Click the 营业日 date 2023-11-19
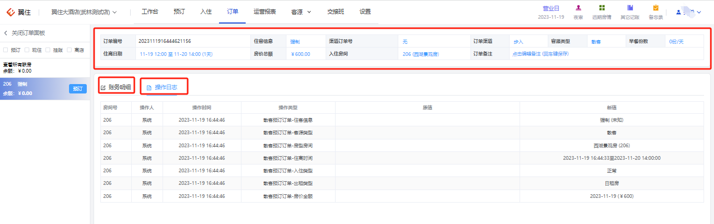The height and width of the screenshot is (224, 714). click(x=551, y=17)
